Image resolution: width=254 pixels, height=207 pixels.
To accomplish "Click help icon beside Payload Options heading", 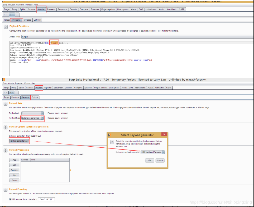I will coord(6,127).
